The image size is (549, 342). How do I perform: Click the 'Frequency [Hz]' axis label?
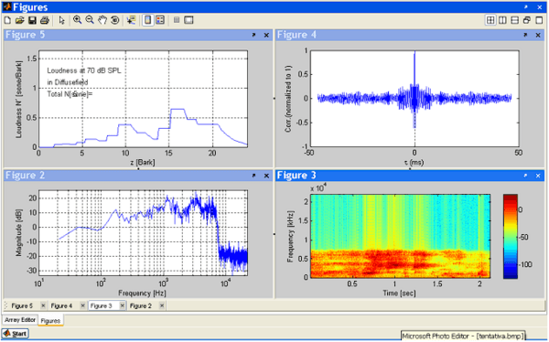(x=142, y=293)
